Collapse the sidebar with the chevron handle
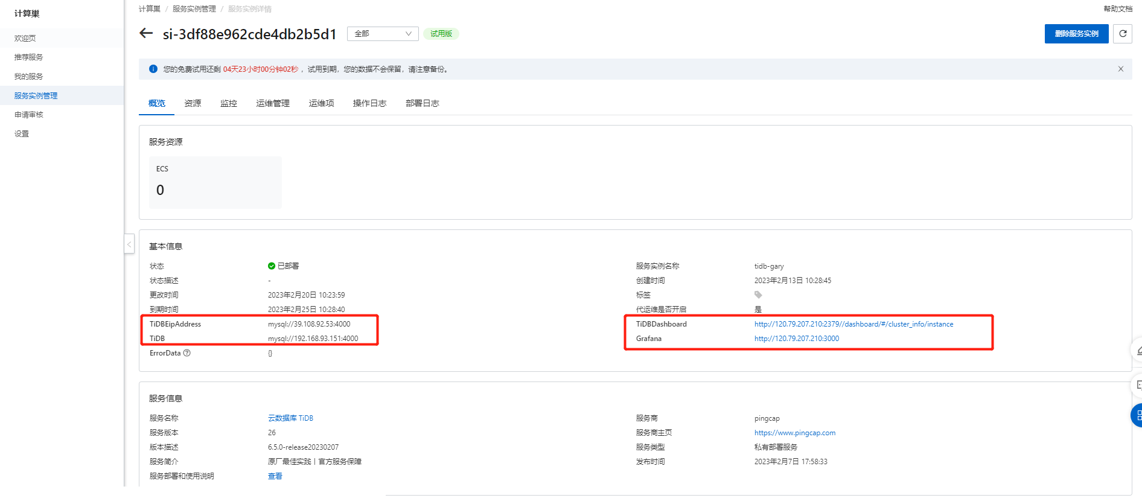 (129, 244)
